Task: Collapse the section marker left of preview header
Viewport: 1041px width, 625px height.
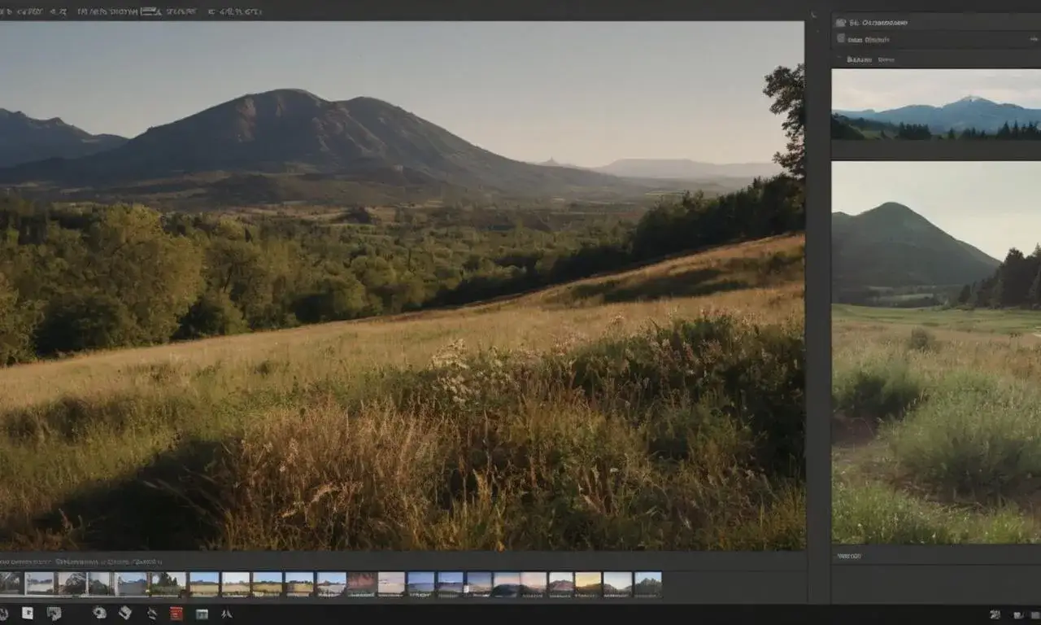Action: (838, 60)
